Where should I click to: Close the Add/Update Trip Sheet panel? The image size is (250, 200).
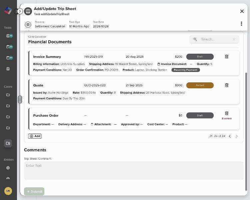pyautogui.click(x=242, y=11)
